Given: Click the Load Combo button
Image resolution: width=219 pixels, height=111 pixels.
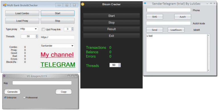Looking at the screenshot, I should (22, 13).
